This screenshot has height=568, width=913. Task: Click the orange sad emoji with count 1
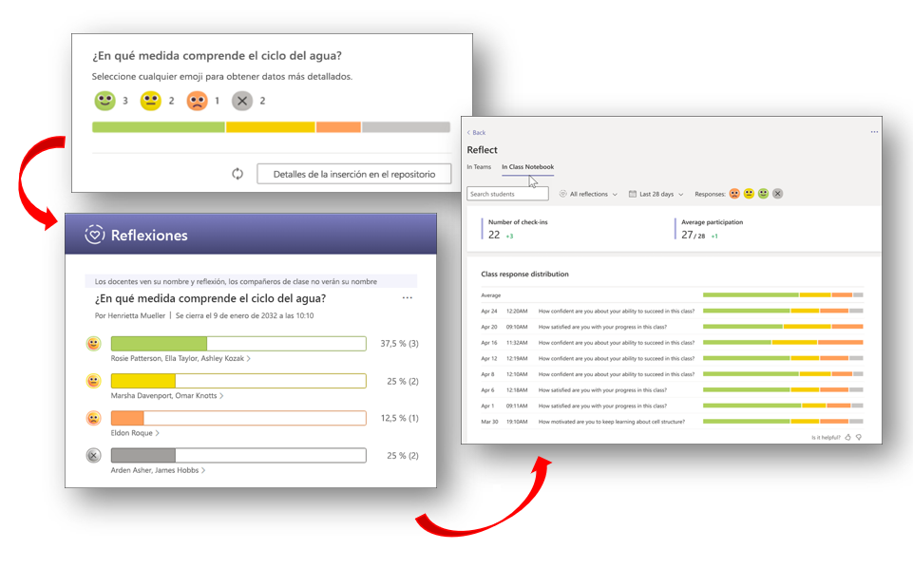tap(197, 101)
